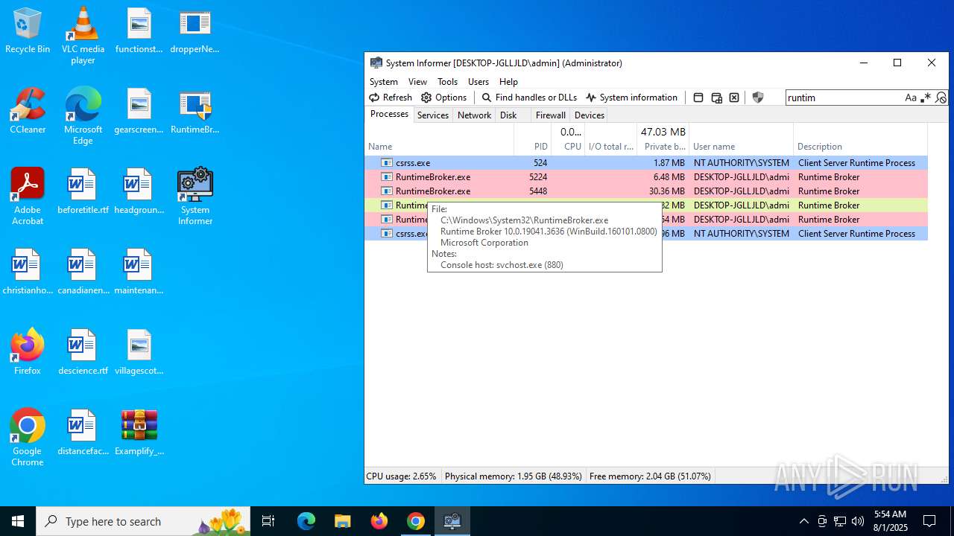Select the dropperNe... desktop file
This screenshot has height=536, width=954.
tap(195, 31)
